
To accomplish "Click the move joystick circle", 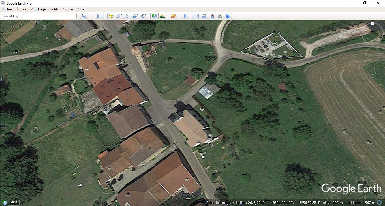I will coord(373,54).
